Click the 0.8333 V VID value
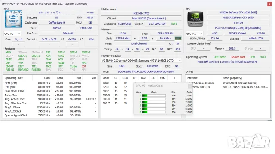This screenshot has width=275, height=154. click(x=91, y=99)
